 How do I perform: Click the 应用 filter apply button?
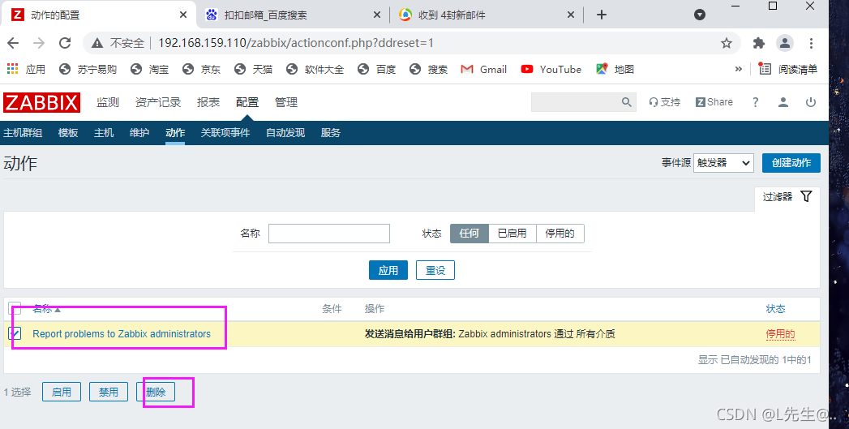click(x=388, y=270)
